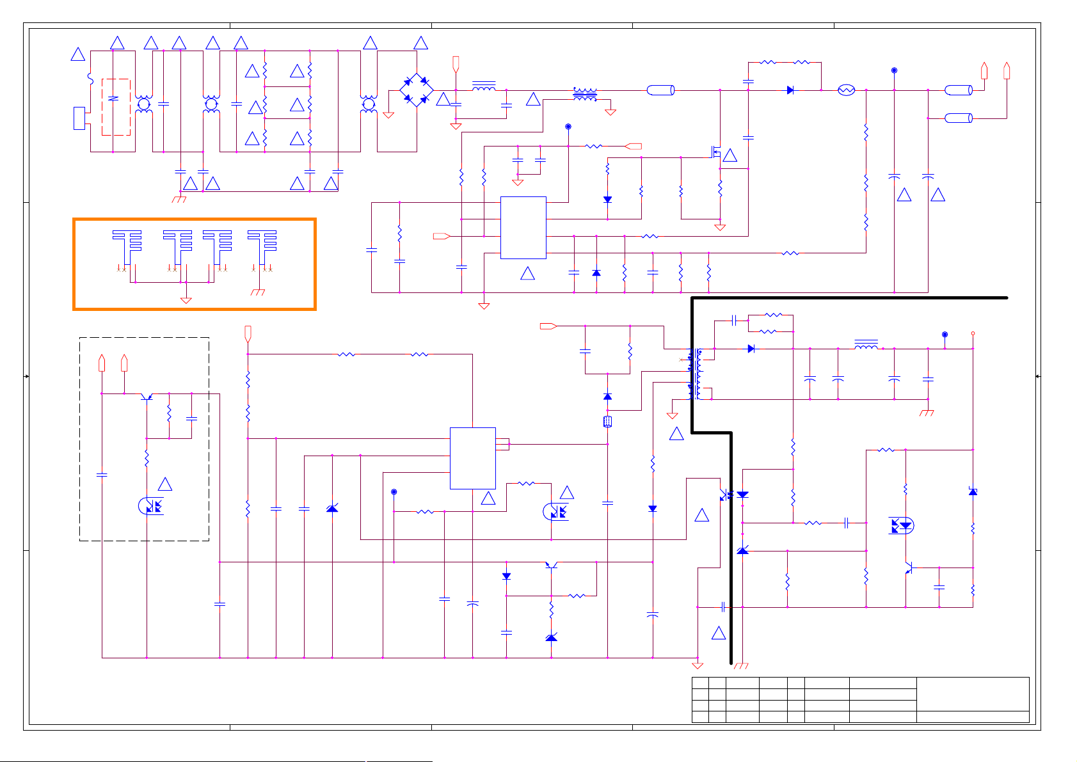Click the ground arrow left of the bridge rectifier

[x=388, y=115]
